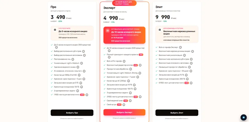
Task: Select the Выбрать Элит button
Action: coord(177,113)
